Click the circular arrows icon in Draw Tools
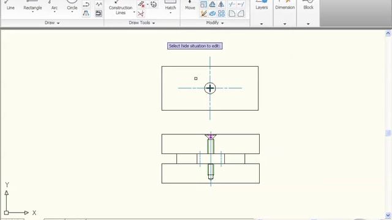 (154, 4)
